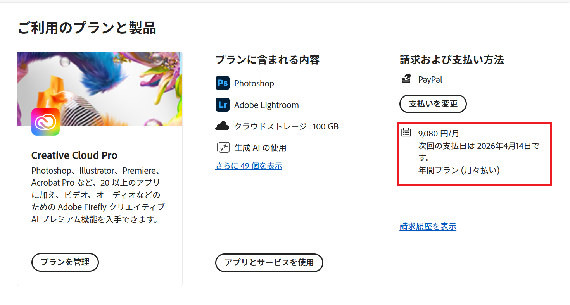The image size is (570, 305).
Task: Click the Creative Cloud Pro plan title
Action: click(74, 155)
